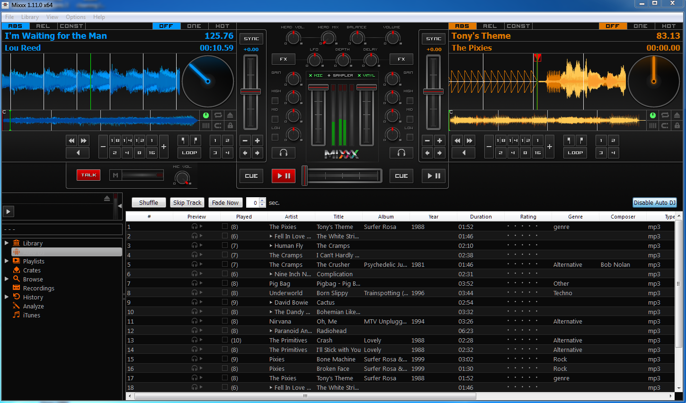This screenshot has height=403, width=686.
Task: Toggle the SAMPLER section visibility
Action: click(x=340, y=75)
